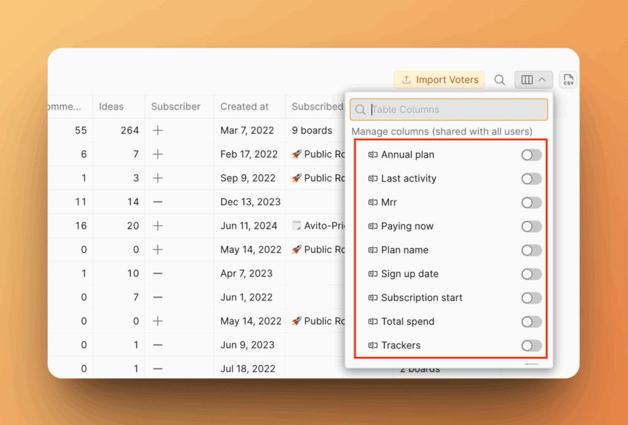
Task: Click the minus icon in the Dec 13, 2023 row
Action: tap(158, 202)
